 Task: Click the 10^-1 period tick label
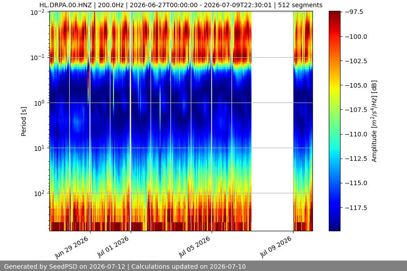pos(38,57)
